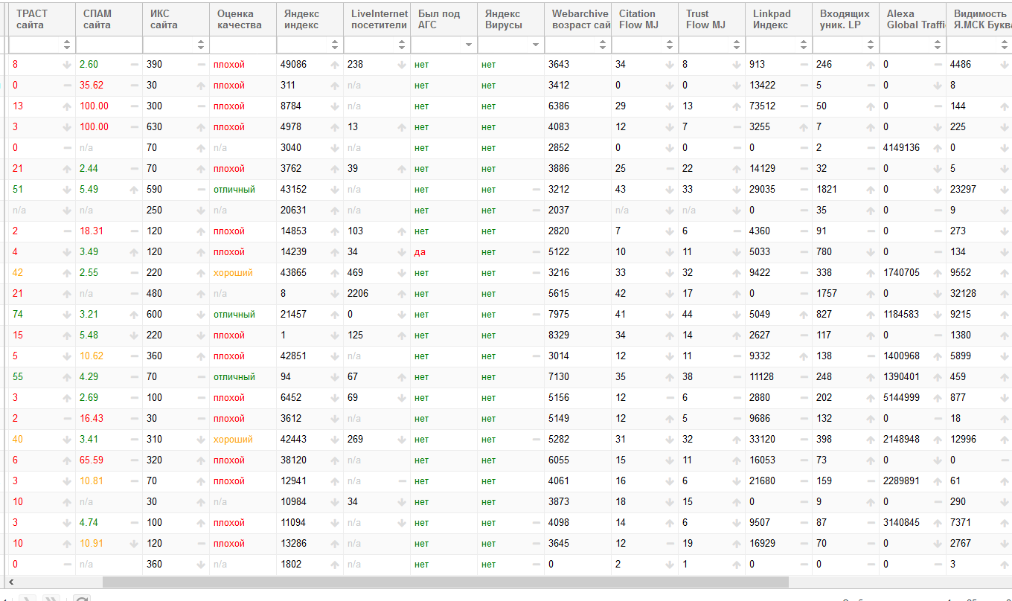Click the horizontal scrollbar thumb
1012x601 pixels.
click(445, 582)
